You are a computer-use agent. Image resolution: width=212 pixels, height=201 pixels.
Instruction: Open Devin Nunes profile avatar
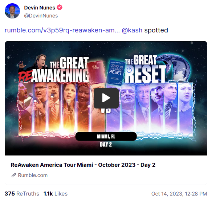pyautogui.click(x=12, y=11)
